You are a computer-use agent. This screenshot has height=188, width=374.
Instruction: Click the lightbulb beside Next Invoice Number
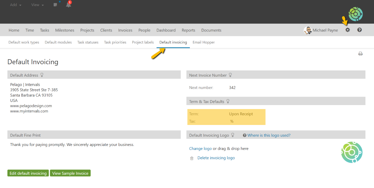(x=230, y=75)
